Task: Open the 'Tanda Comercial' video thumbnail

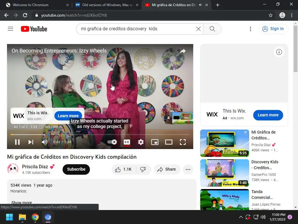Action: (x=224, y=199)
